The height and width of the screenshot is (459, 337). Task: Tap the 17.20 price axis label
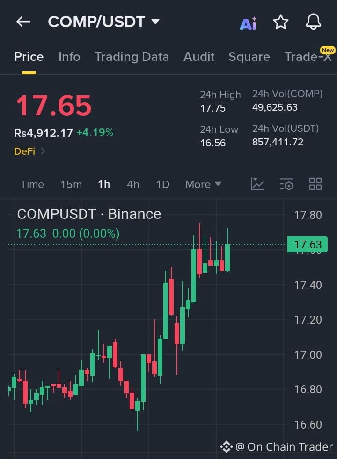(x=308, y=320)
